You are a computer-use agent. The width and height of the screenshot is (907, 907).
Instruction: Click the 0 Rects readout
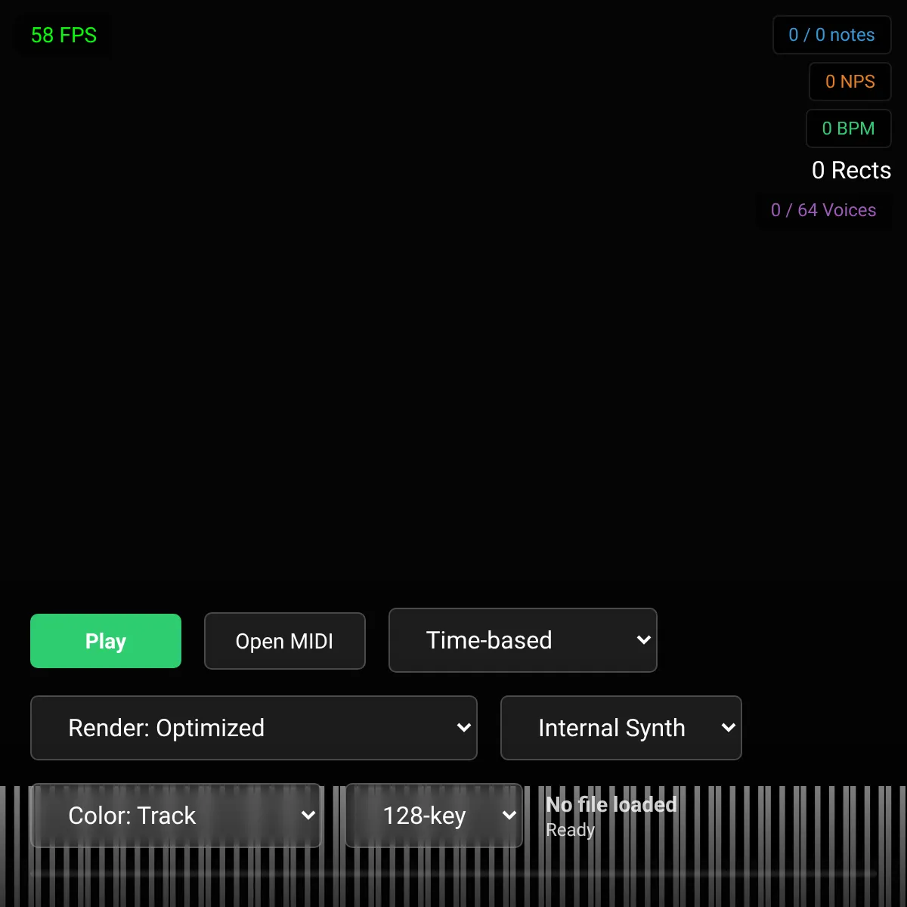[x=851, y=170]
